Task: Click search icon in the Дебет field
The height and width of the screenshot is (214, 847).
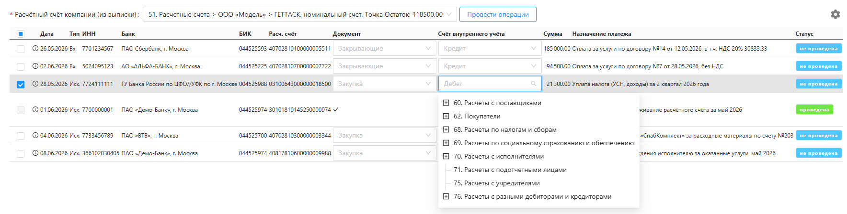Action: coord(534,84)
